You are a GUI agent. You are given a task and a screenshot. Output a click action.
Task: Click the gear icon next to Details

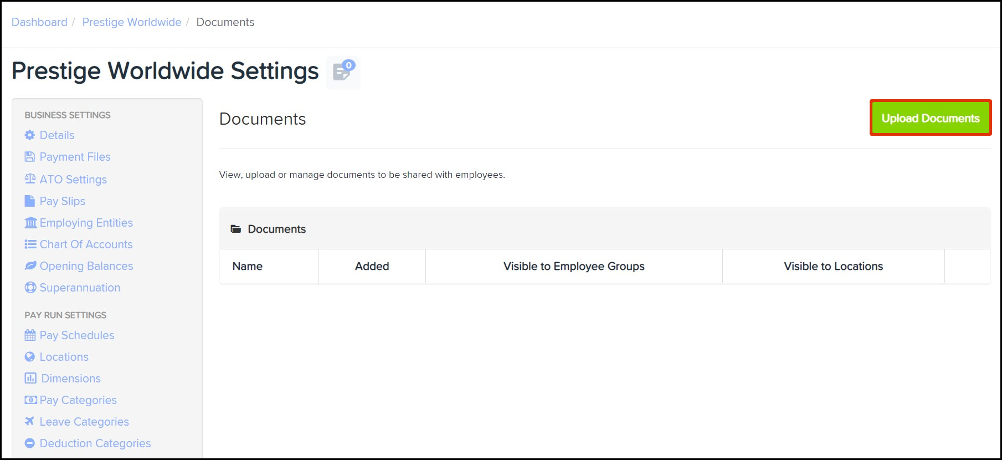pyautogui.click(x=30, y=135)
